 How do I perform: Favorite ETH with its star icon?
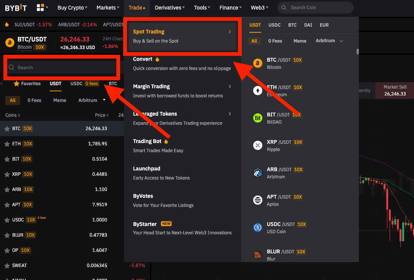(x=7, y=144)
